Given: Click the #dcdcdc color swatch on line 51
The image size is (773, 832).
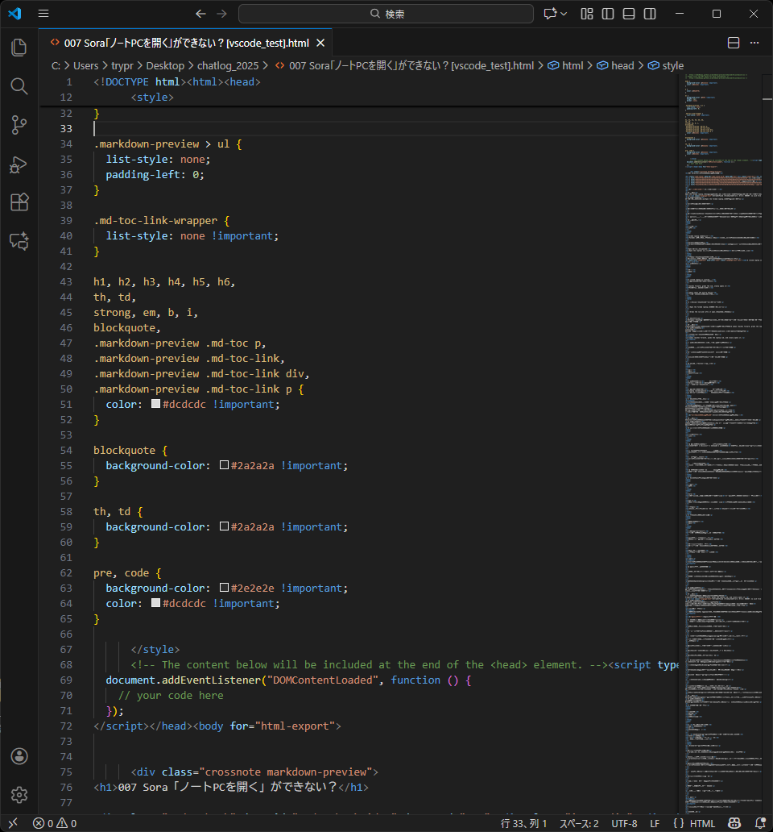Looking at the screenshot, I should [x=155, y=404].
